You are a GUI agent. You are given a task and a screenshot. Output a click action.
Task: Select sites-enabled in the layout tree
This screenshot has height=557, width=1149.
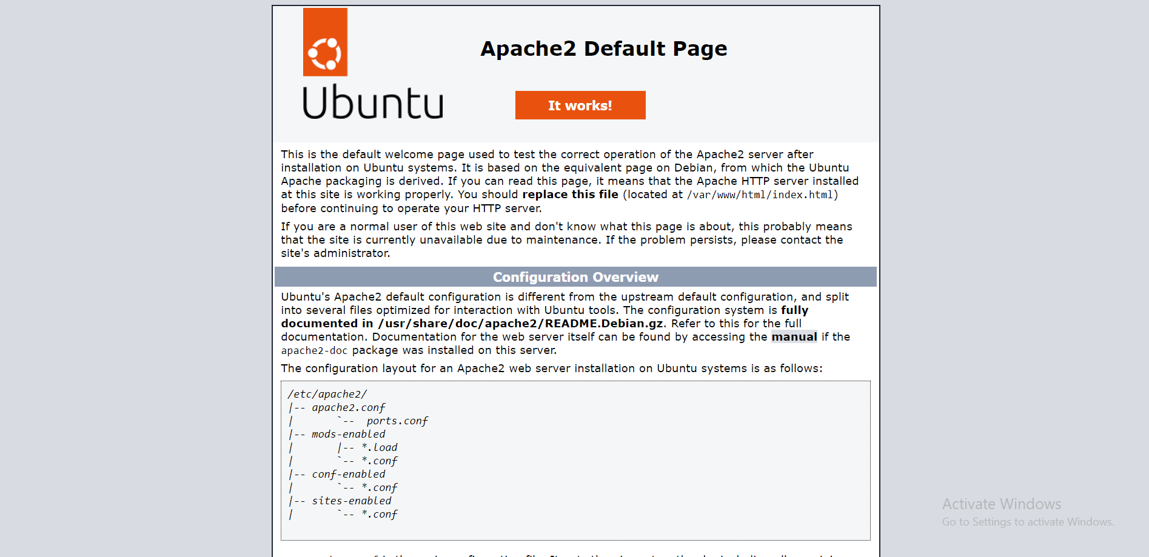(352, 501)
